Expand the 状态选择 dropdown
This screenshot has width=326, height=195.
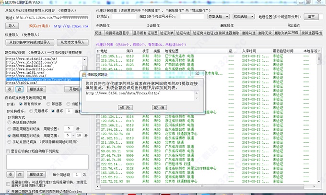click(x=244, y=17)
